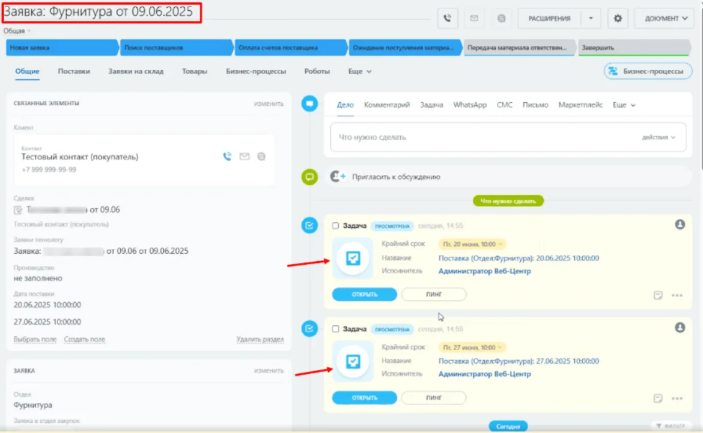
Task: Click the Удалить раздел link
Action: pyautogui.click(x=260, y=339)
